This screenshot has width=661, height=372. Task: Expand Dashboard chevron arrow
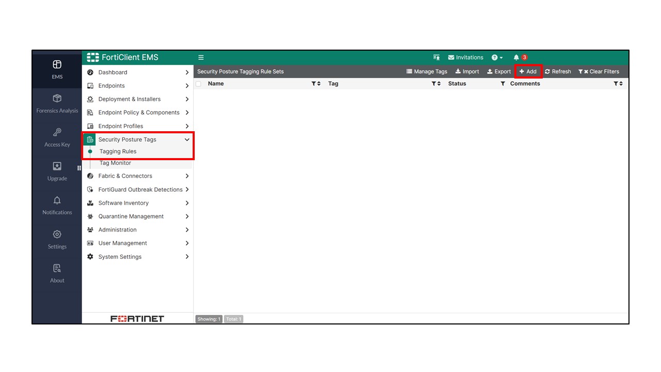tap(187, 72)
